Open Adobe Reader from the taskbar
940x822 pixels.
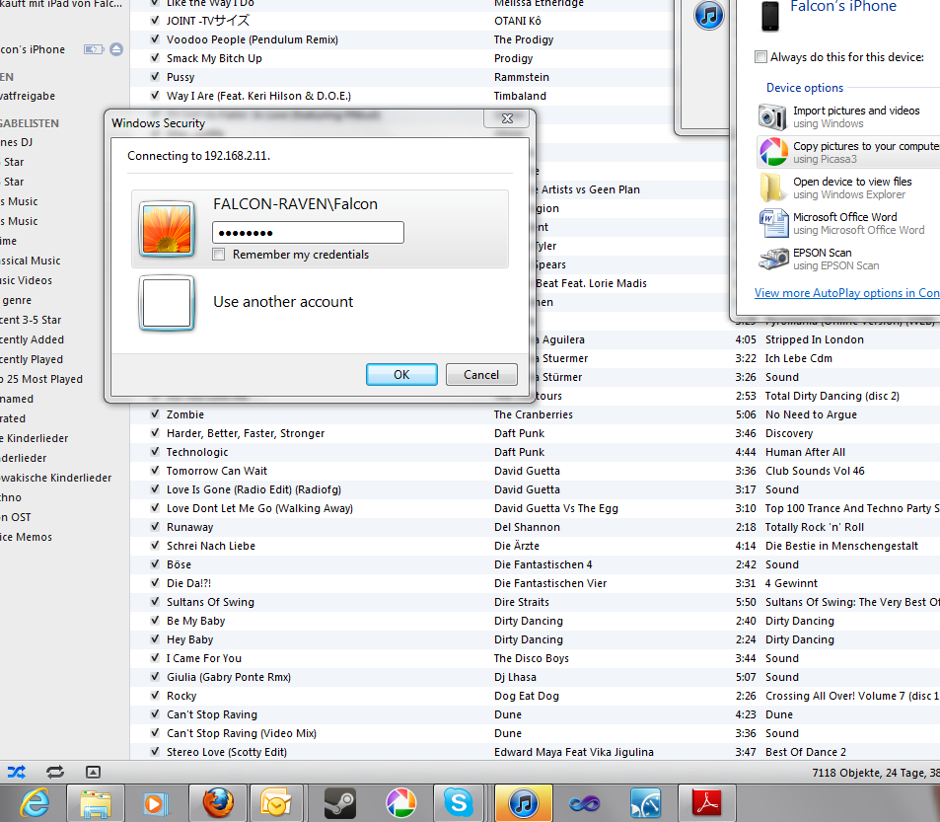707,803
